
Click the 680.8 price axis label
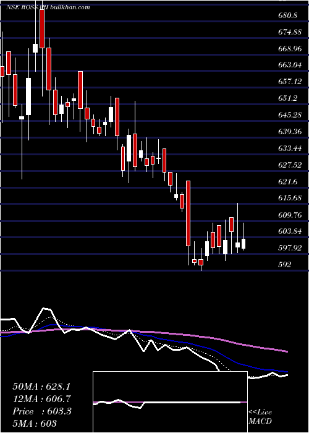click(x=288, y=15)
